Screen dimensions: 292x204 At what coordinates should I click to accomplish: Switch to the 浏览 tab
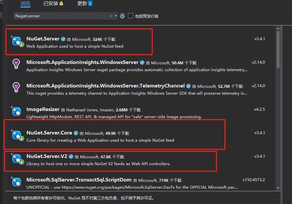coord(25,4)
